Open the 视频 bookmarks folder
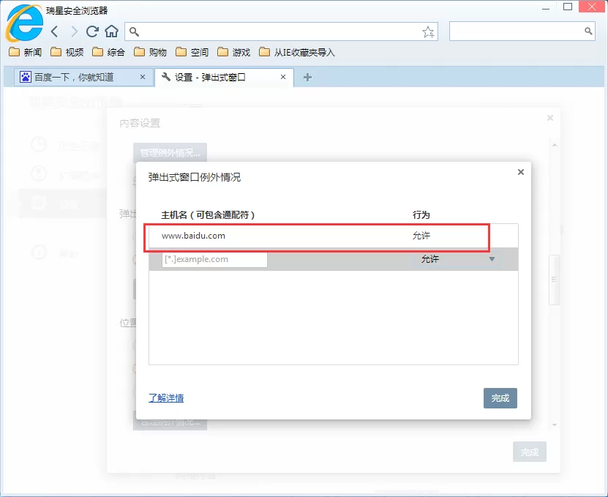 pos(67,52)
